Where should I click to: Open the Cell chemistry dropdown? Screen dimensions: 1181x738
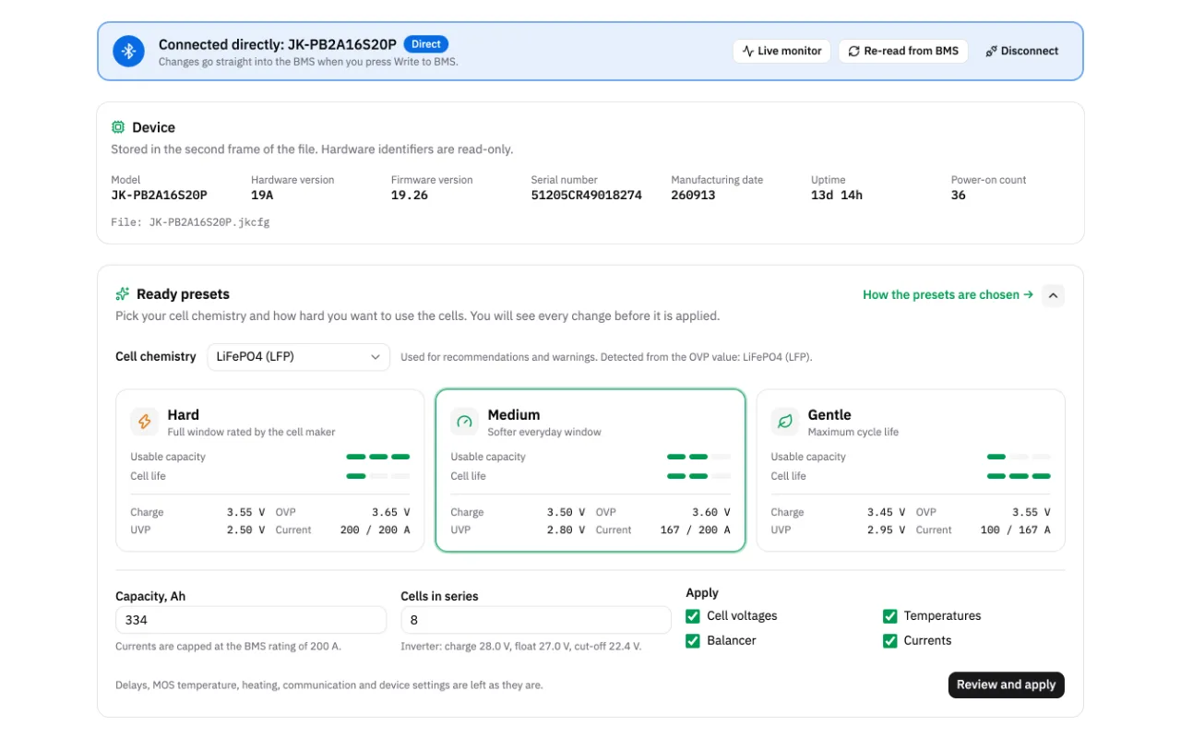[298, 357]
